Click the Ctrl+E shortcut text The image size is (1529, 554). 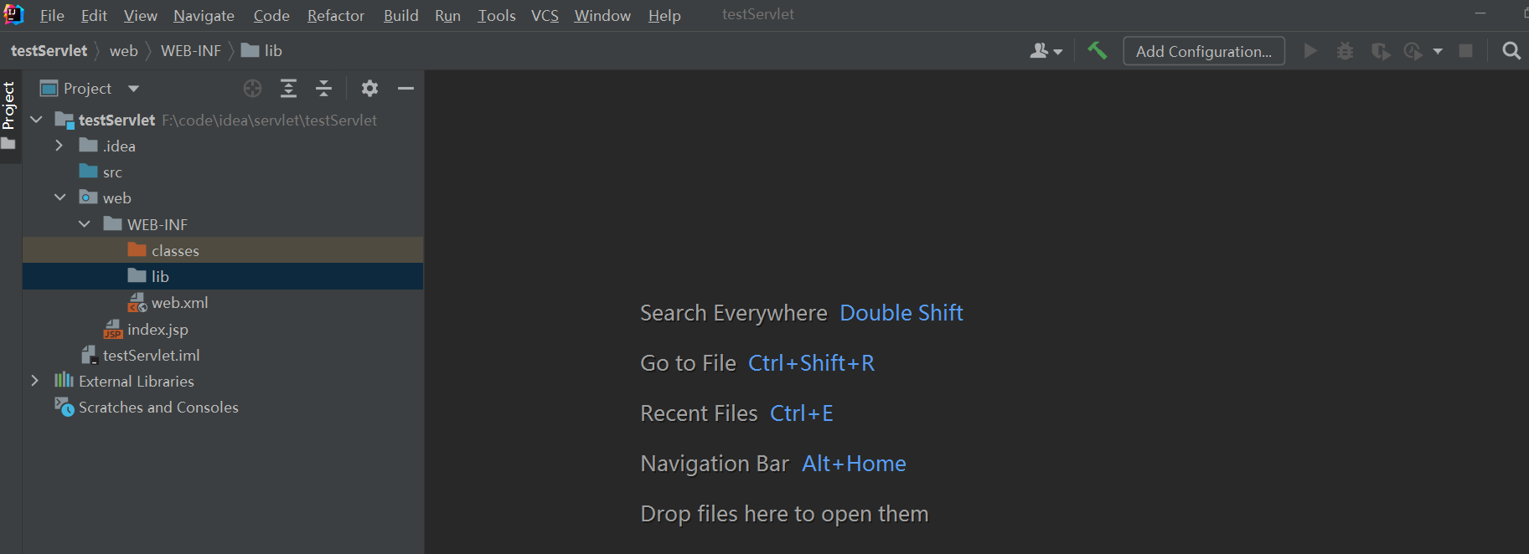[x=802, y=413]
